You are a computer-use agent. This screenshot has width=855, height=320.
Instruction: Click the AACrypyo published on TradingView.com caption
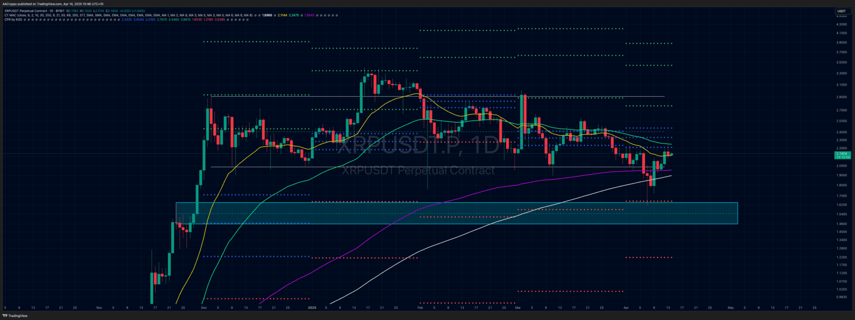click(x=52, y=4)
